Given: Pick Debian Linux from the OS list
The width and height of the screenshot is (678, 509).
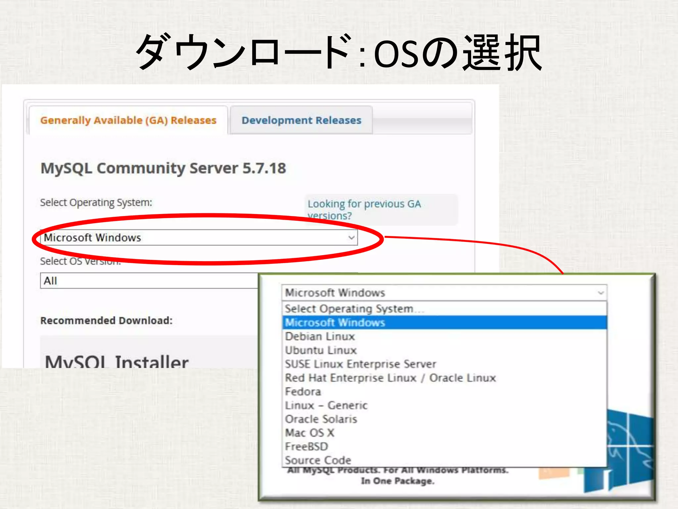Looking at the screenshot, I should 320,337.
